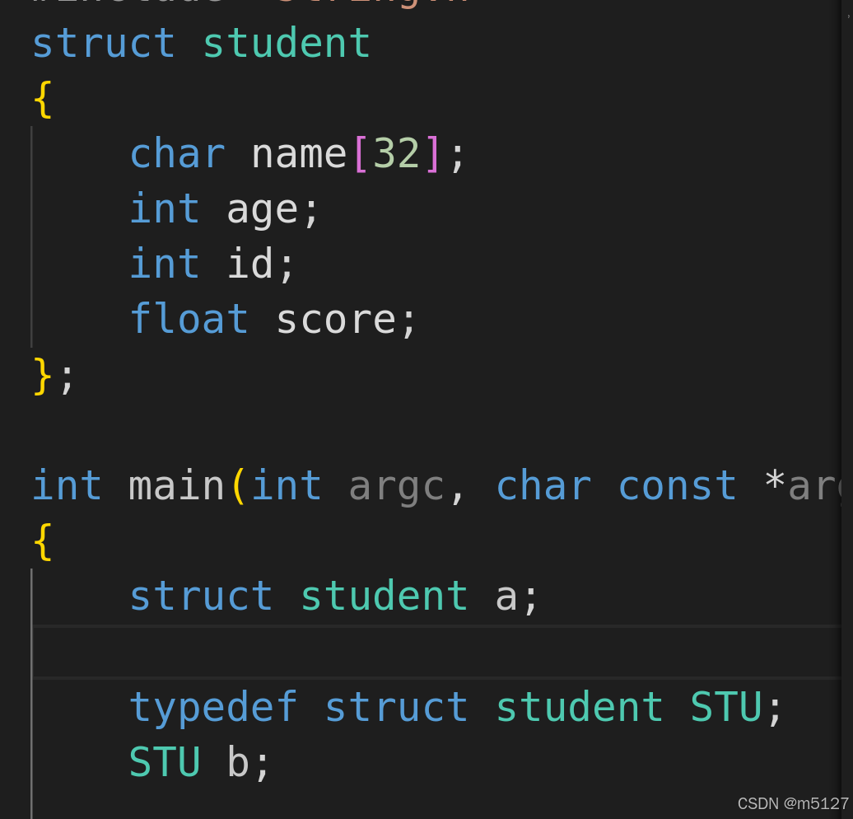Click the id member variable
Screen dimensions: 853x819
tap(252, 263)
